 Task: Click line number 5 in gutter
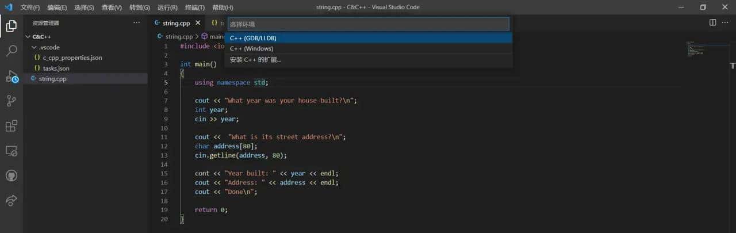tap(166, 82)
